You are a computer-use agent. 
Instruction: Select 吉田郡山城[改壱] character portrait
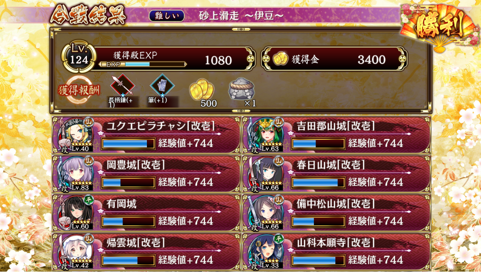click(264, 135)
